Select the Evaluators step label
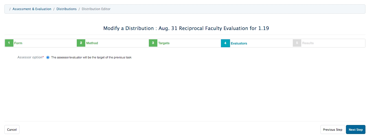The image size is (369, 140). tap(239, 43)
